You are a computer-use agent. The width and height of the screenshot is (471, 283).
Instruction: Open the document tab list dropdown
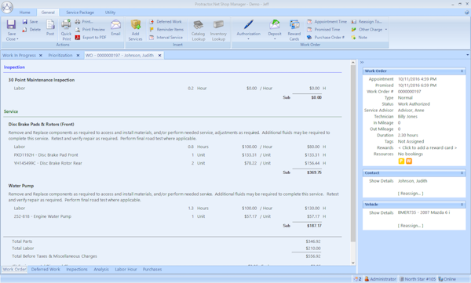coord(467,55)
